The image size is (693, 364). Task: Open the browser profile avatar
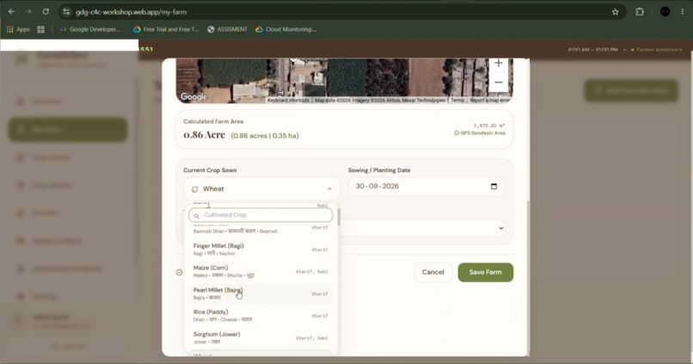665,12
